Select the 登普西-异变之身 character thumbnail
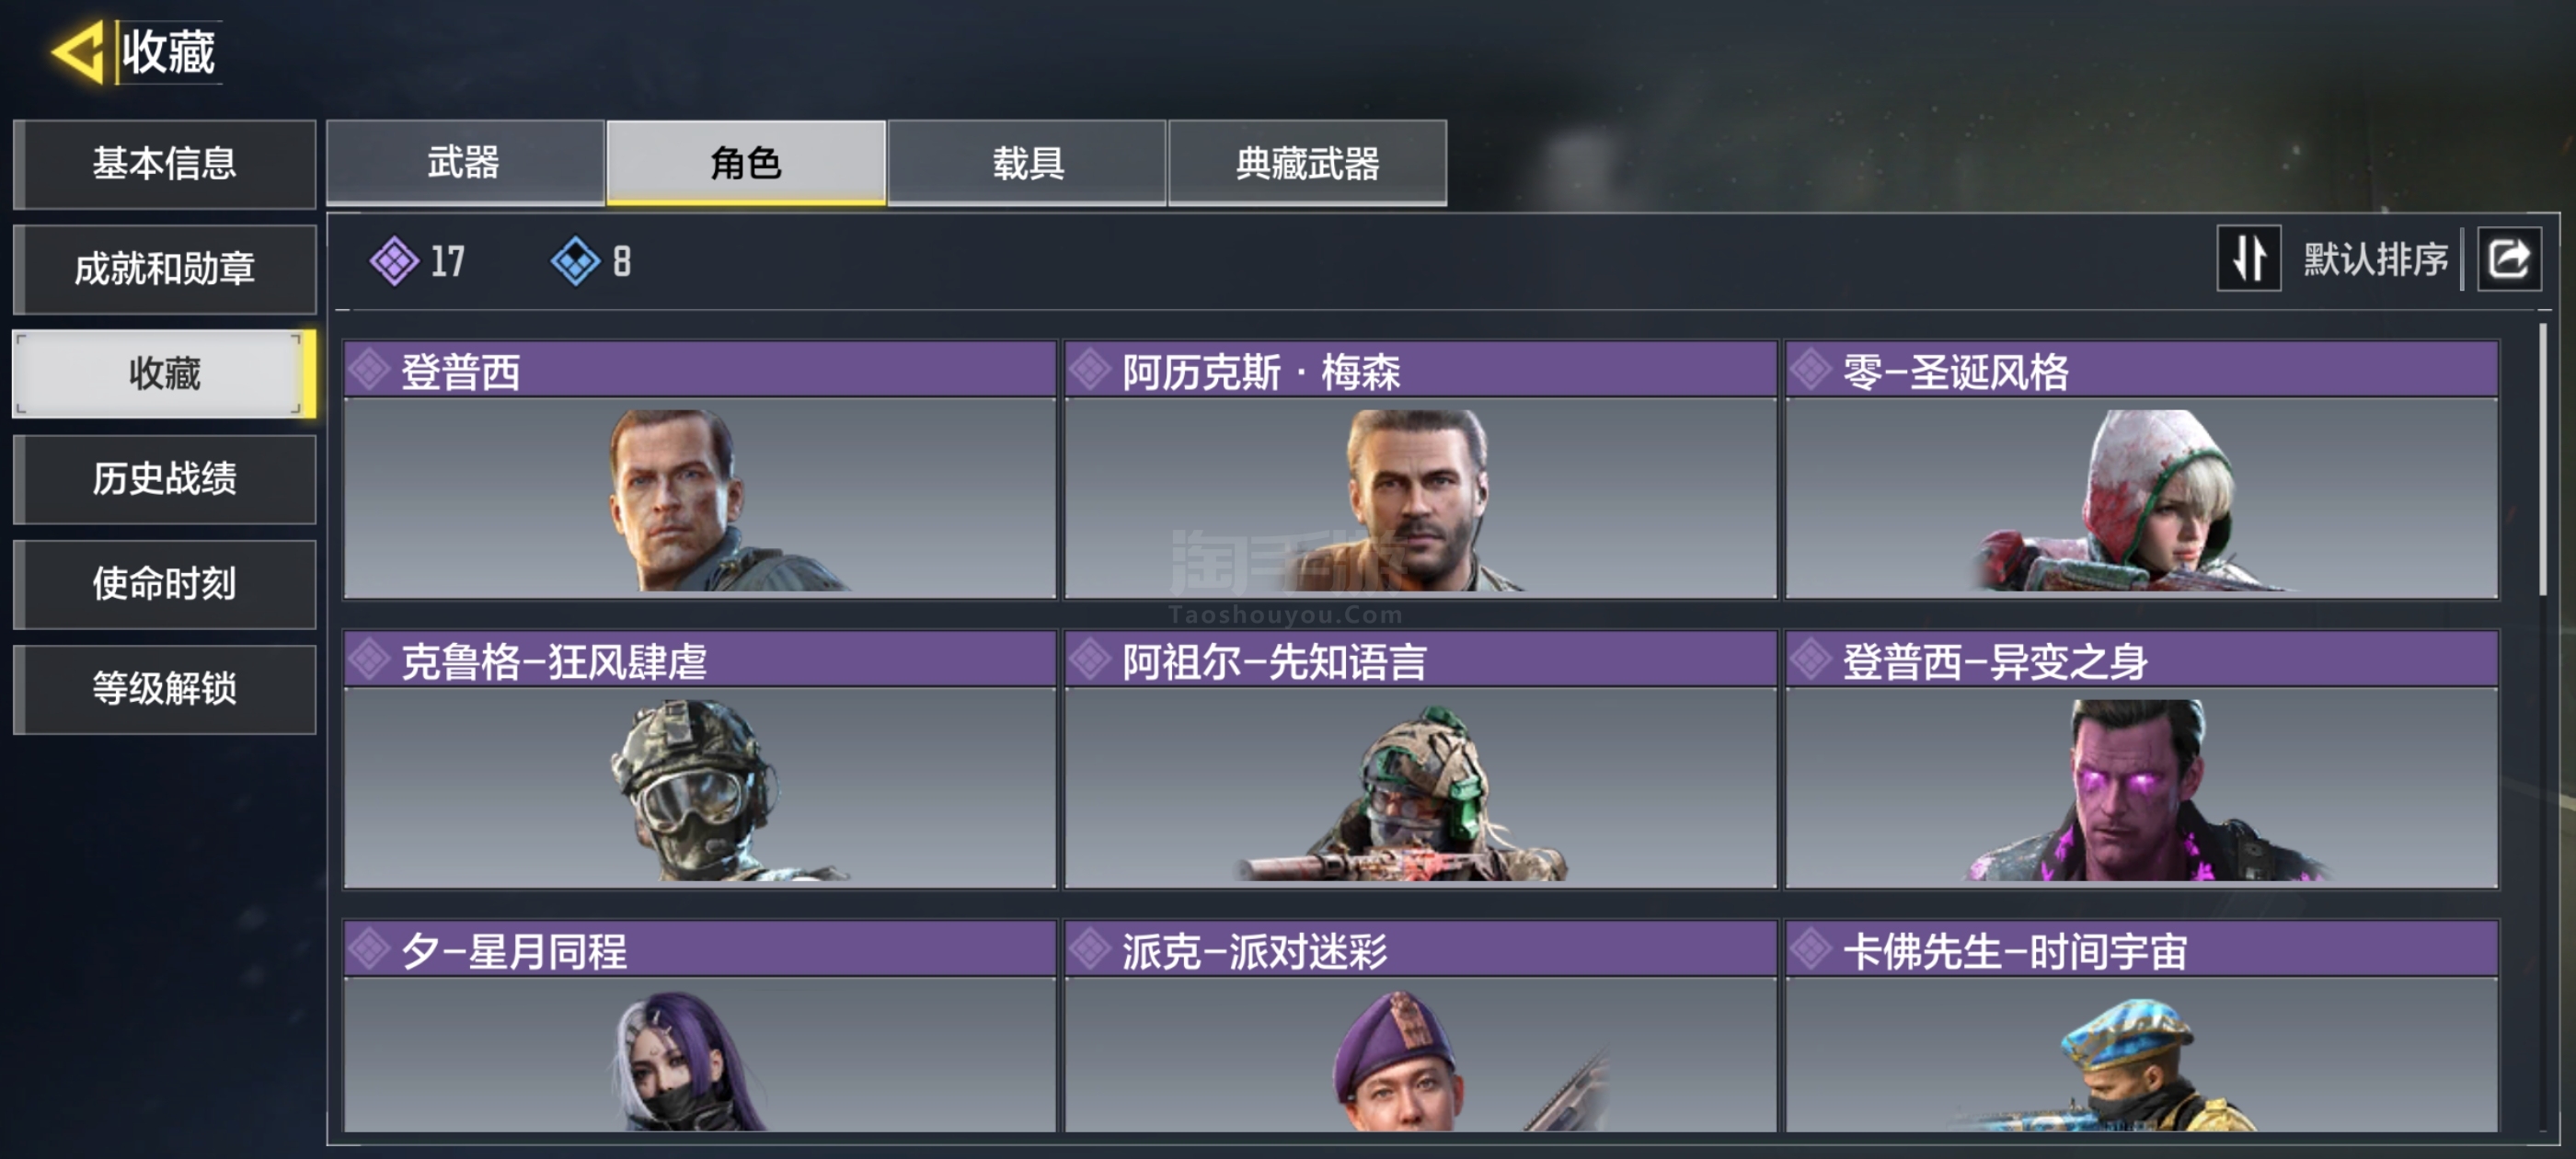This screenshot has height=1159, width=2576. coord(2141,788)
